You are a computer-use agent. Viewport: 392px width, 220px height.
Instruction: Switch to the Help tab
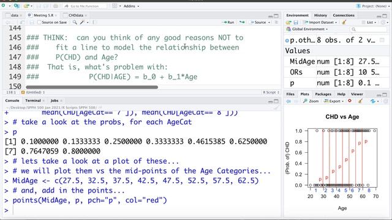(341, 94)
